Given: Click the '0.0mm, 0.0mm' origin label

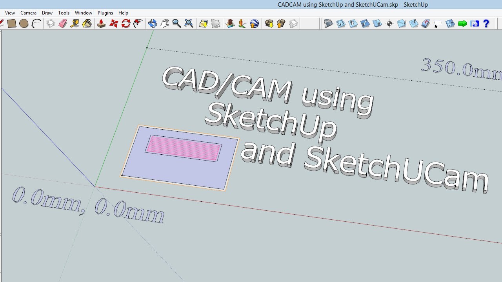Looking at the screenshot, I should (88, 206).
